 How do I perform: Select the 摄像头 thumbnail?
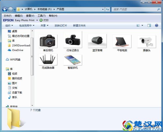tap(147, 42)
